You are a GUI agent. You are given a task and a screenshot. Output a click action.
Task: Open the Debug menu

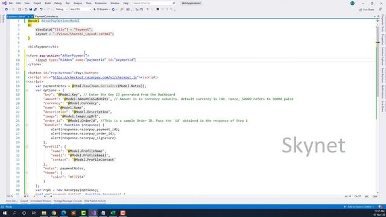pyautogui.click(x=58, y=3)
